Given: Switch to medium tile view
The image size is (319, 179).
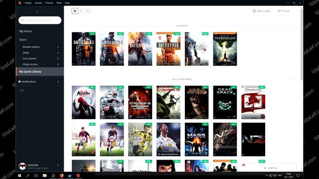Looking at the screenshot, I should pos(82,11).
